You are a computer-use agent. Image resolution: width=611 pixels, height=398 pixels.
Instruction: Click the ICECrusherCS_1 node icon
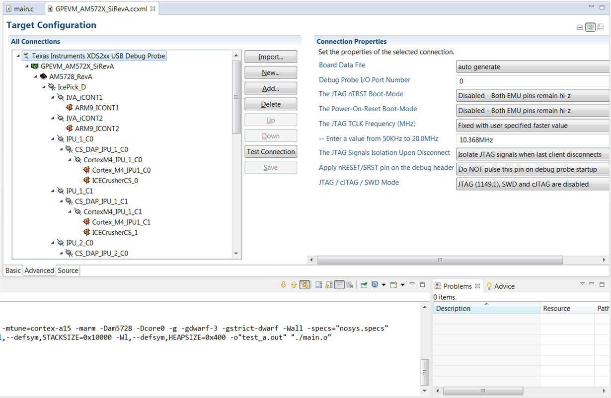pyautogui.click(x=87, y=232)
